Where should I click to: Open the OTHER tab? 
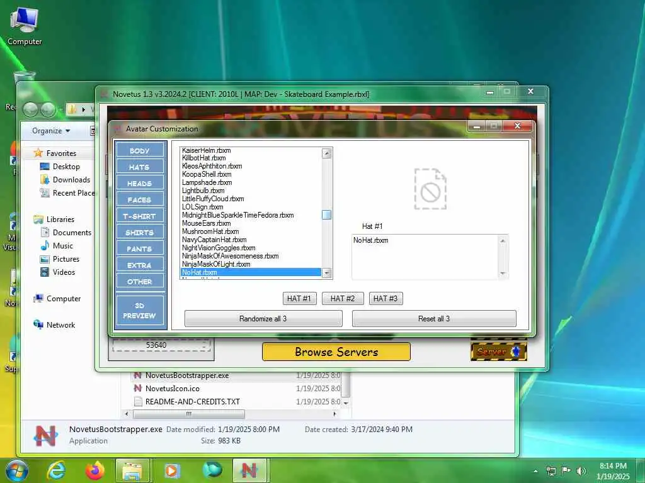click(139, 282)
